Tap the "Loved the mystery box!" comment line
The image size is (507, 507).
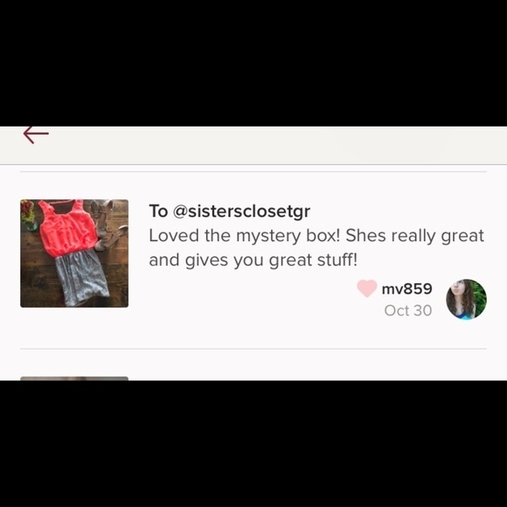tap(244, 235)
